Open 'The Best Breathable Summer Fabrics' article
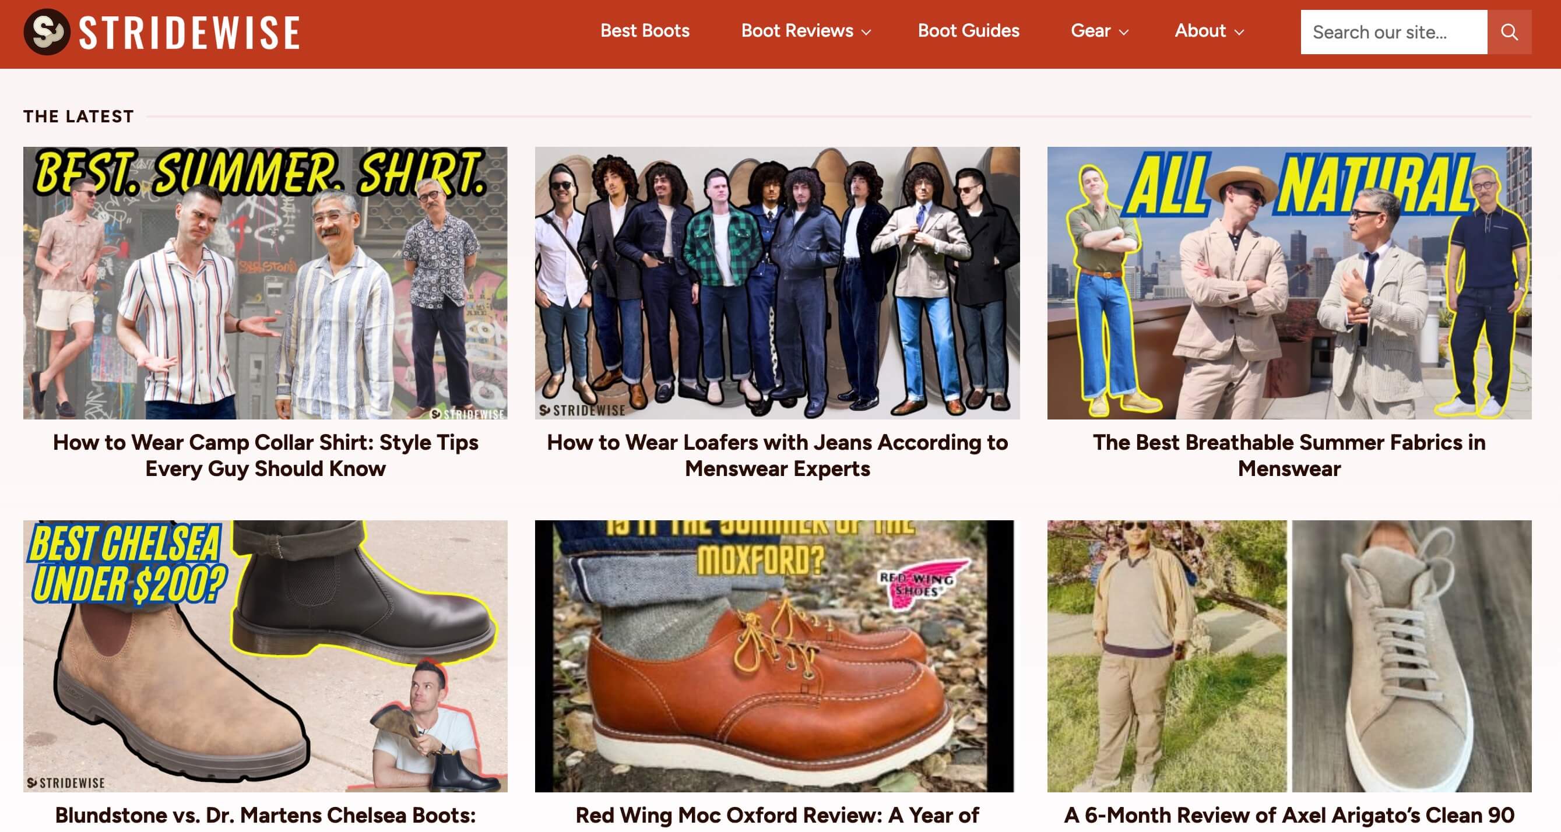The height and width of the screenshot is (832, 1561). click(x=1289, y=456)
